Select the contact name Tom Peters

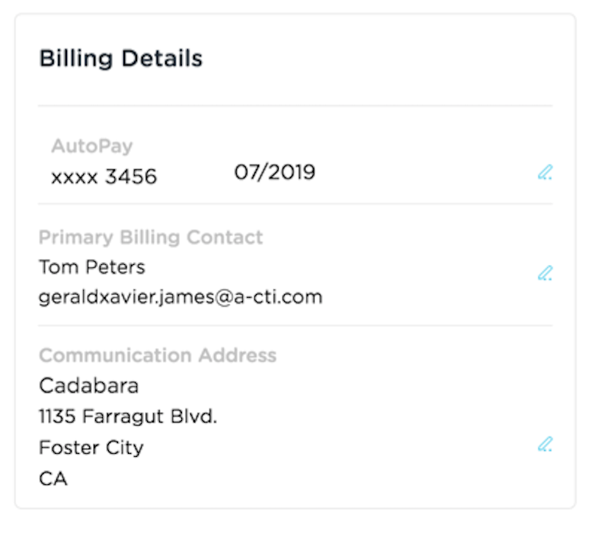pos(92,267)
